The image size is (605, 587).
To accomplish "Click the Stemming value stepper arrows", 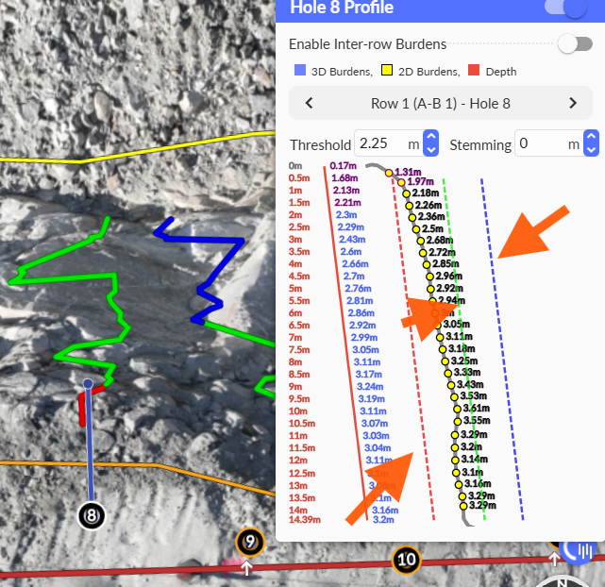I will tap(591, 143).
